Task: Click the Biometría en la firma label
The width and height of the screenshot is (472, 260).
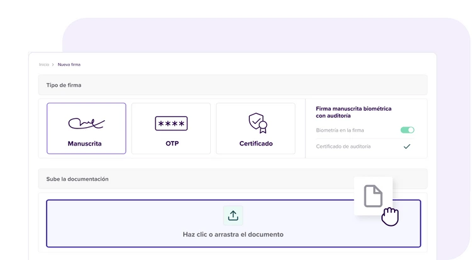Action: (x=340, y=130)
